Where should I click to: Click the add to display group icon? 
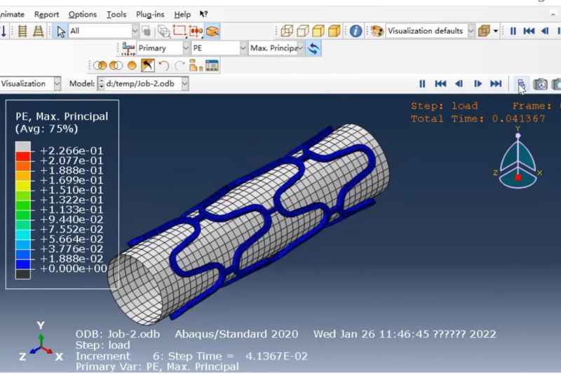tap(116, 66)
